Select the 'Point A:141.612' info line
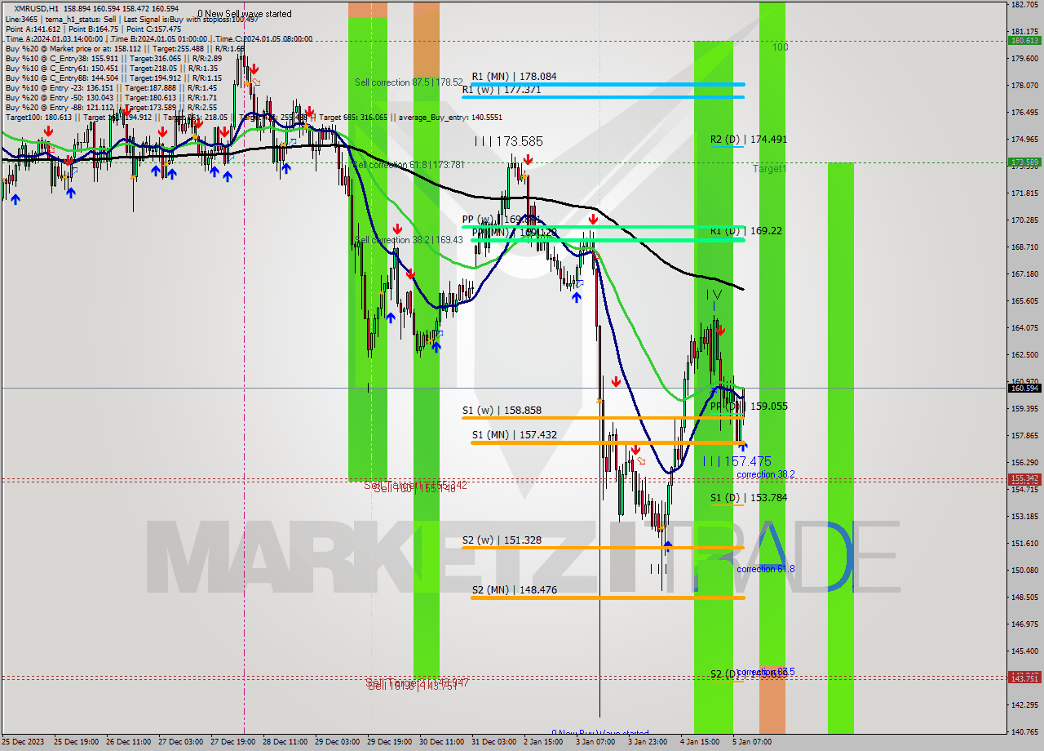The width and height of the screenshot is (1044, 751). coord(33,29)
